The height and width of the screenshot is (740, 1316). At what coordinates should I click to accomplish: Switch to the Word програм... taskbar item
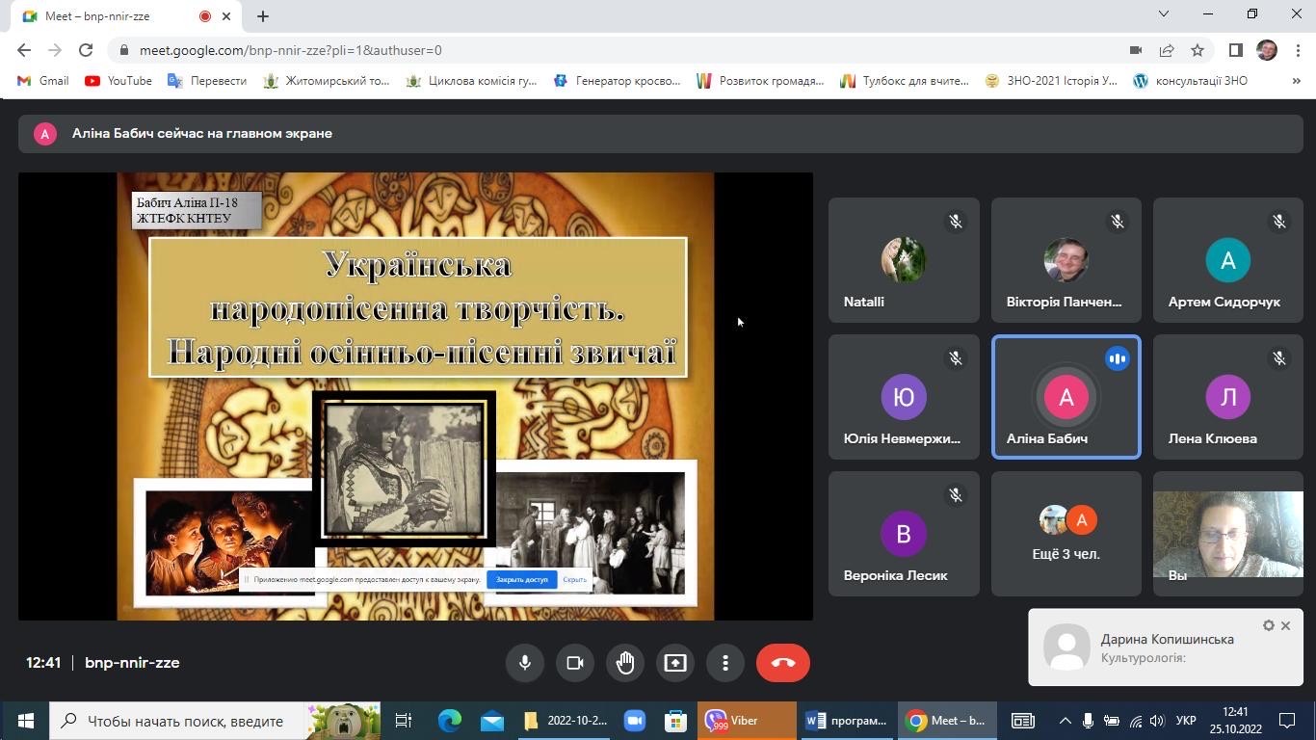tap(847, 721)
